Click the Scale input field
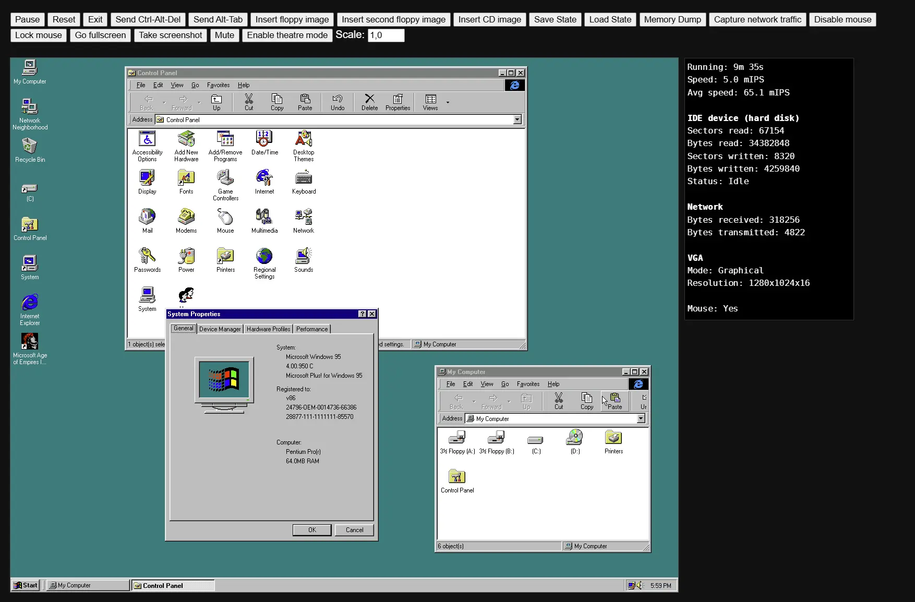This screenshot has height=602, width=915. click(x=386, y=35)
